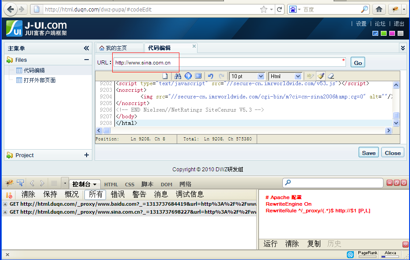Select the blue theme swatch

click(x=375, y=34)
